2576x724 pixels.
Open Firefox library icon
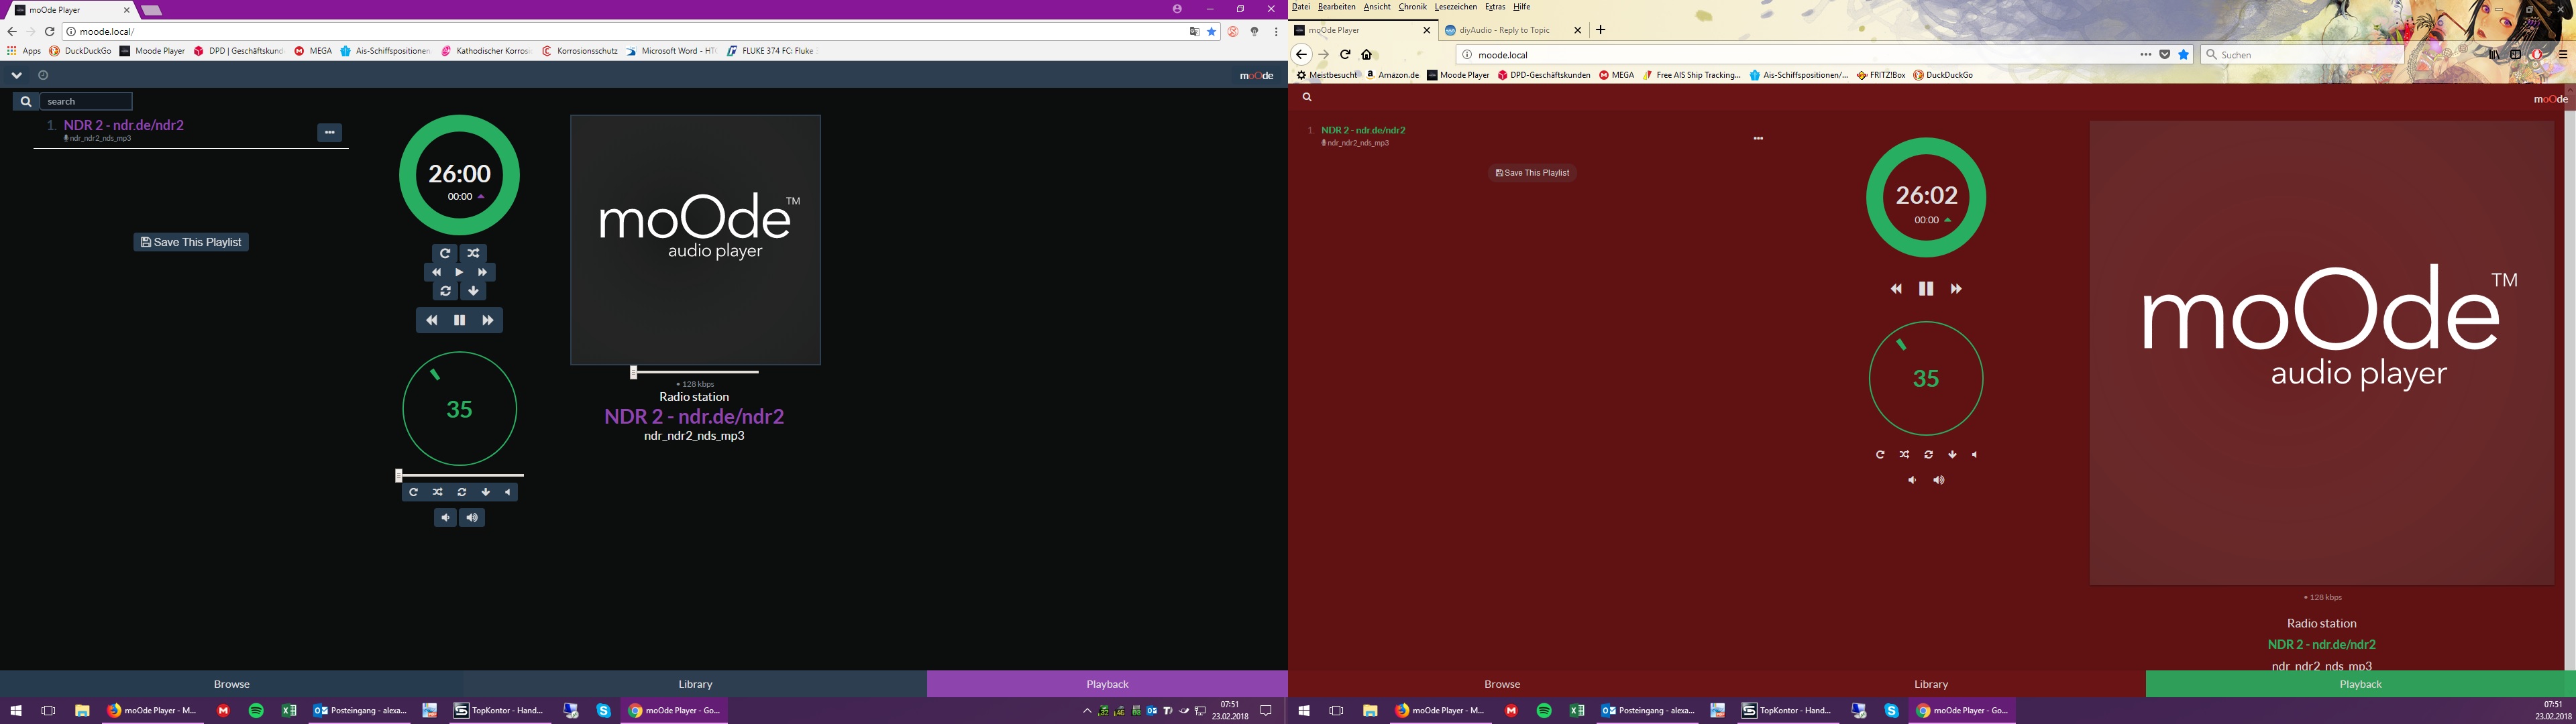click(2493, 55)
